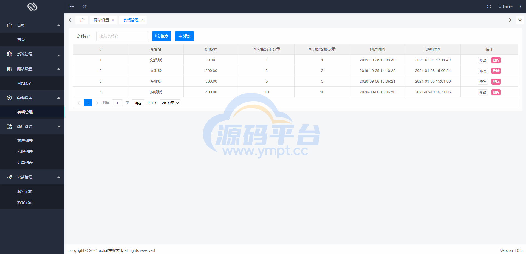
Task: Click the 套餐名 column header
Action: click(156, 49)
